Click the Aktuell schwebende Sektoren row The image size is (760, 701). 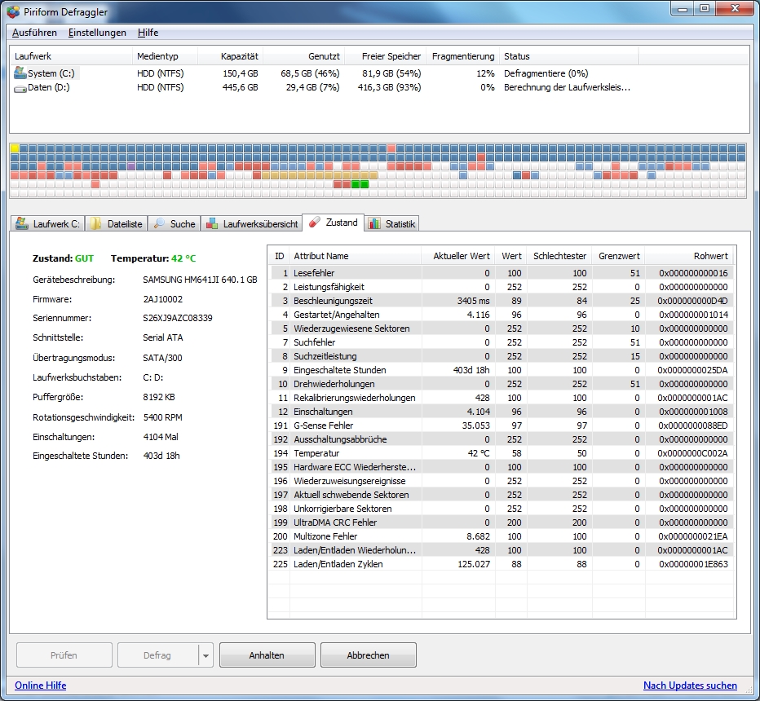tap(502, 495)
